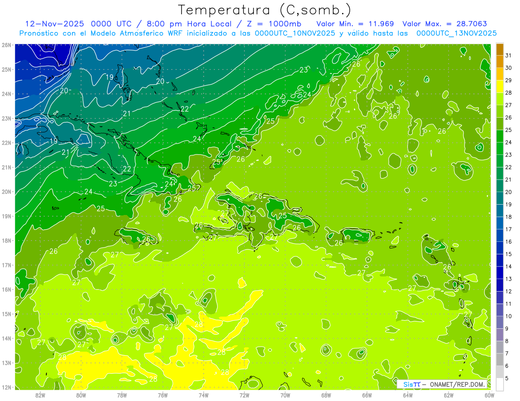Click the gray swatch between 6 and 7
Screen dimensions: 520x401
tap(500, 359)
